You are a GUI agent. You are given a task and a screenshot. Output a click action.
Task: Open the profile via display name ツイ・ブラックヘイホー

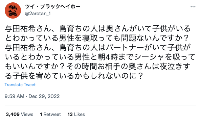coord(53,6)
